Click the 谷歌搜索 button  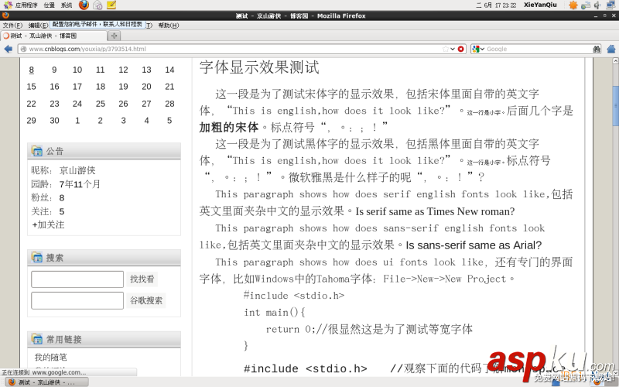click(x=146, y=300)
